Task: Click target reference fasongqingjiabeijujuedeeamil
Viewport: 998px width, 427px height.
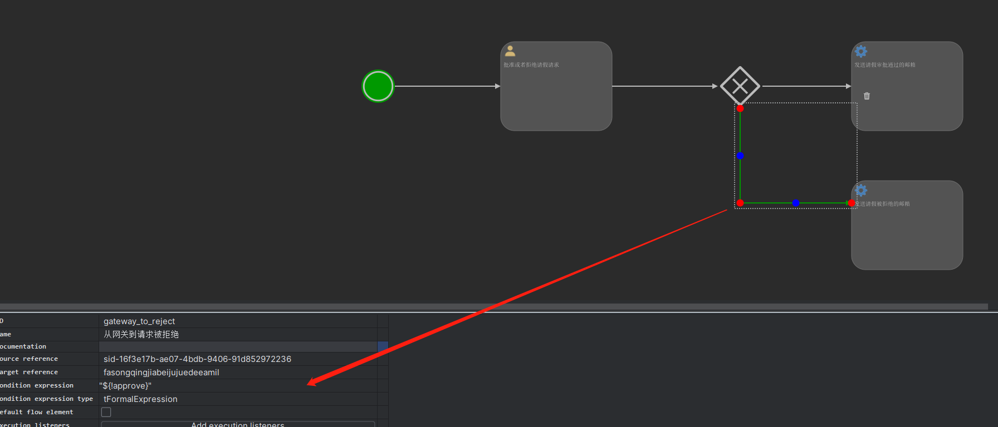Action: [x=162, y=373]
